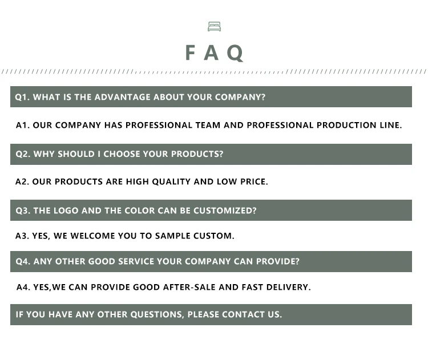
Task: Click 'PROVIDE?' at end of Q4
Action: coord(277,261)
